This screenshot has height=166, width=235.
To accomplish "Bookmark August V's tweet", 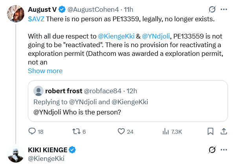I will 210,131.
